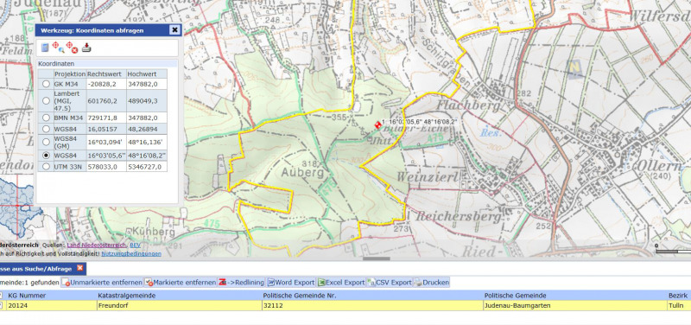Screen dimensions: 691x325
Task: Click the zoom-to-coordinate target icon
Action: point(57,48)
